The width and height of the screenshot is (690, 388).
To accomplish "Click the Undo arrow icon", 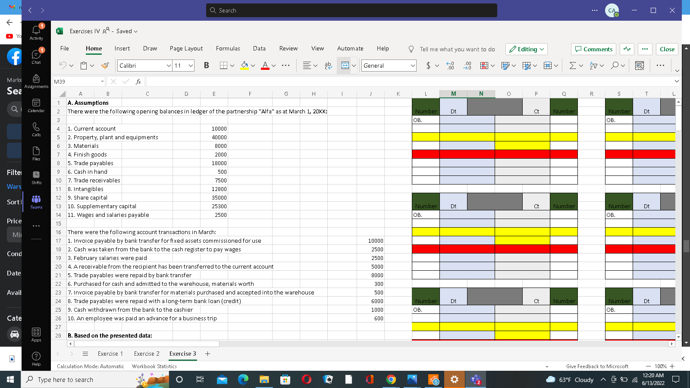I will (x=63, y=66).
